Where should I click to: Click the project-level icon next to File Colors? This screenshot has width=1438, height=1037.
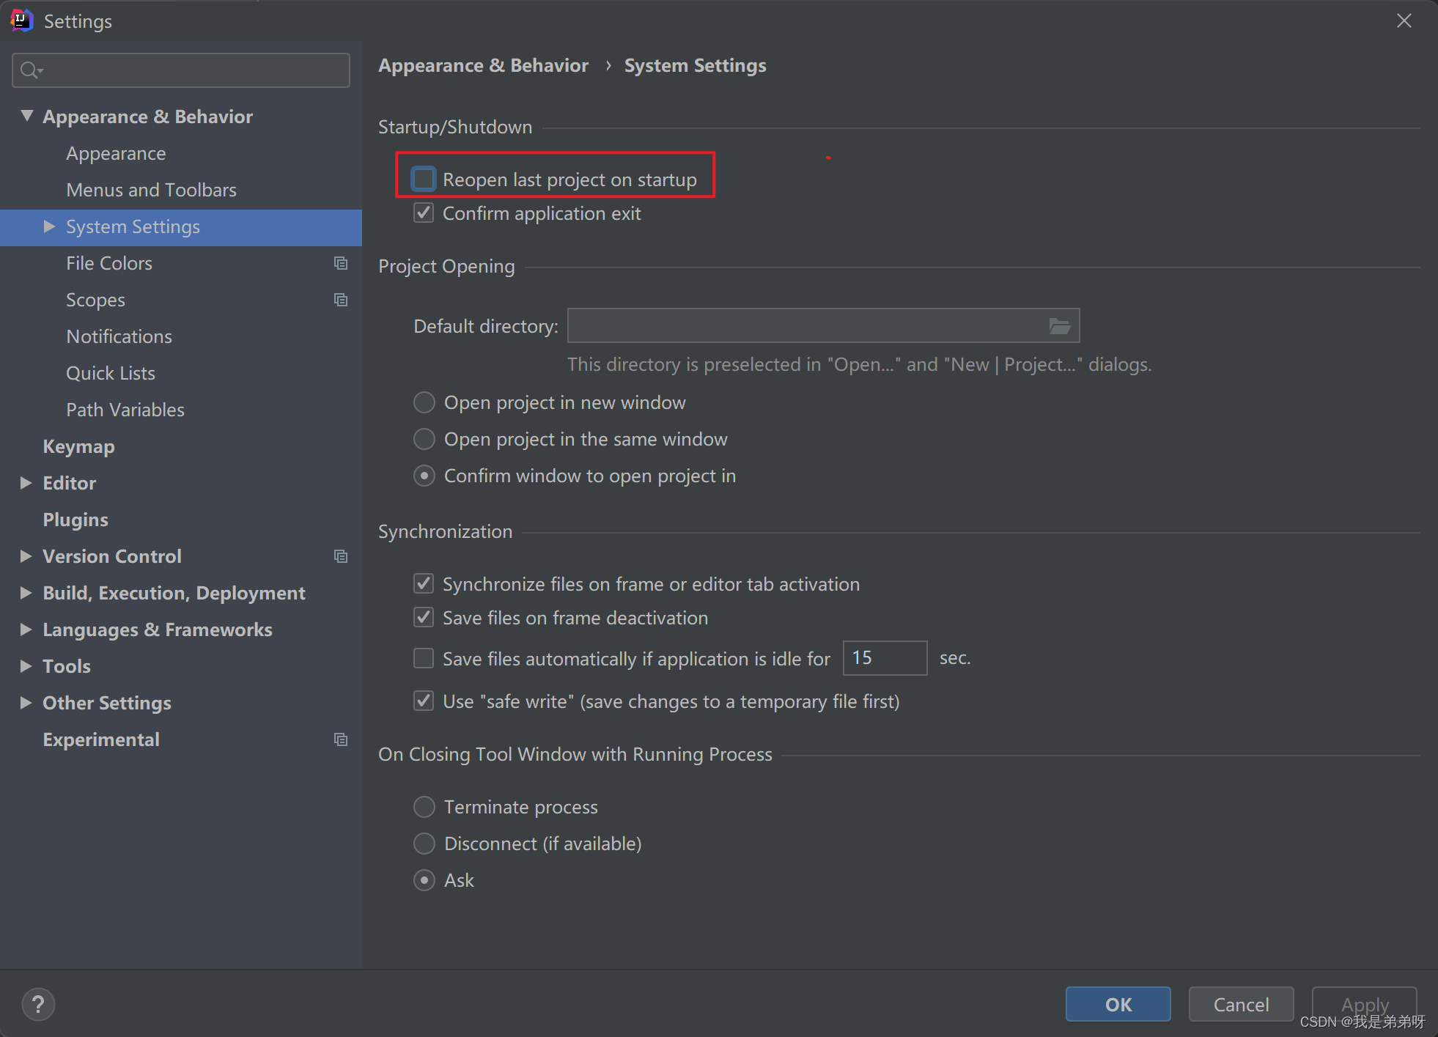point(341,263)
